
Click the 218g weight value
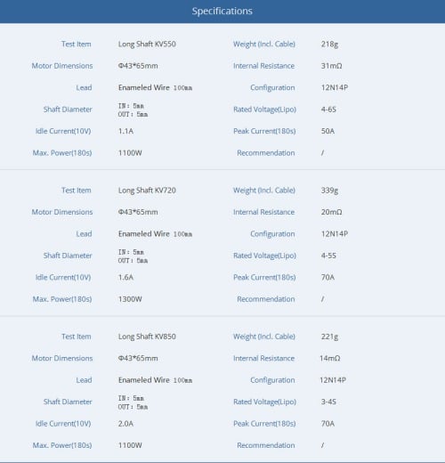click(329, 45)
